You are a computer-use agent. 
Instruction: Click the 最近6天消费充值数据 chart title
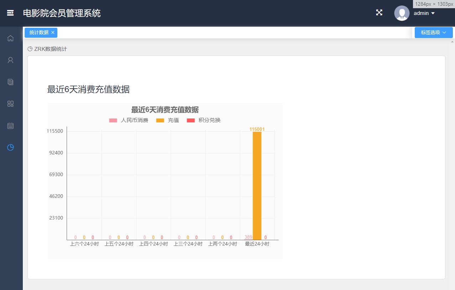165,110
